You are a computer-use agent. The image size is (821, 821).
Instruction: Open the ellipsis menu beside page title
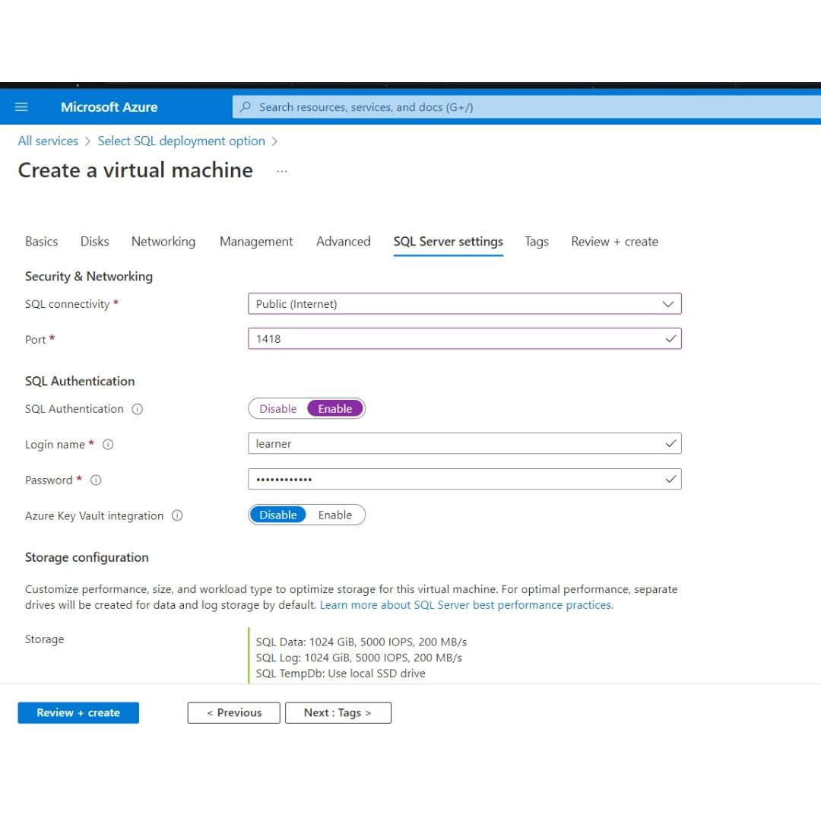coord(282,171)
